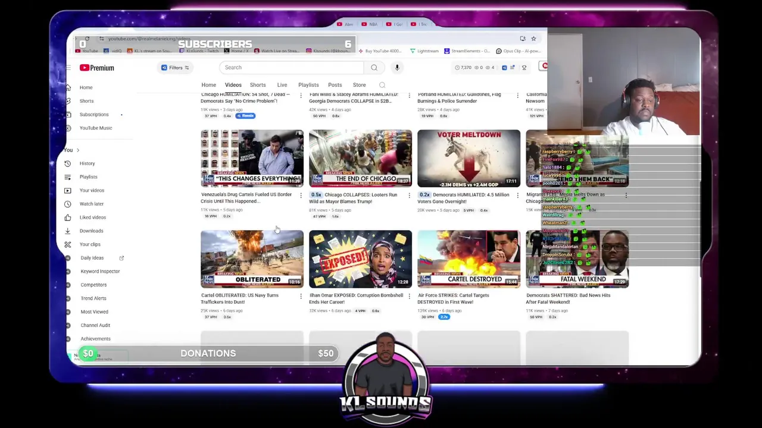Open vidIQ Channel Audit
The height and width of the screenshot is (428, 762).
[x=95, y=325]
